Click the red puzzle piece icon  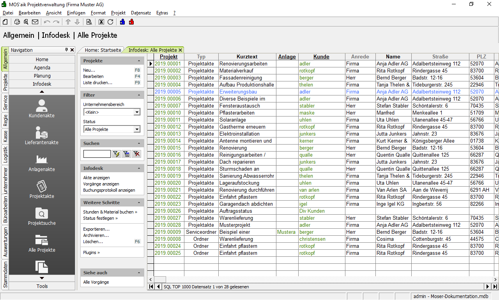tap(131, 22)
